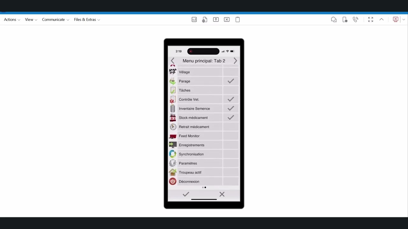408x229 pixels.
Task: Collapse the toolbar with the up chevron
Action: [x=381, y=19]
